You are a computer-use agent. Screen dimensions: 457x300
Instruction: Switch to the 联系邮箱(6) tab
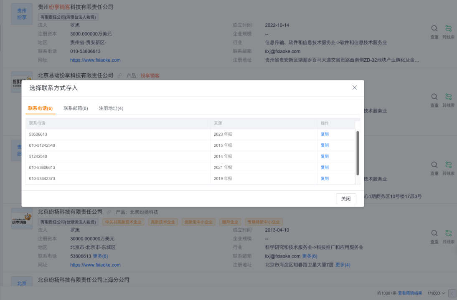76,108
